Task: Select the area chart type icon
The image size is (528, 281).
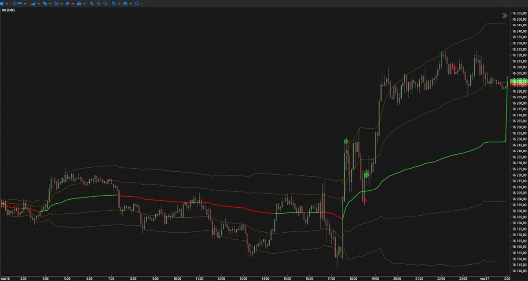Action: 33,3
